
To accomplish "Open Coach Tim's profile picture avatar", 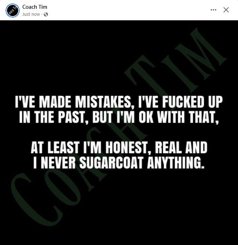I will click(12, 10).
